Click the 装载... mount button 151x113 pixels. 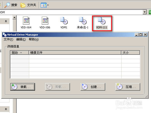click(x=23, y=87)
